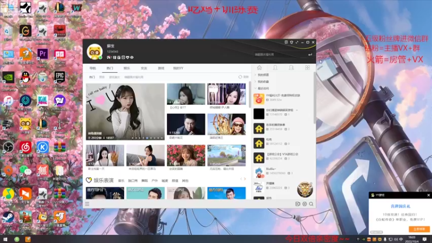The width and height of the screenshot is (432, 243).
Task: Click the YY user avatar raccoon picture
Action: coord(94,51)
